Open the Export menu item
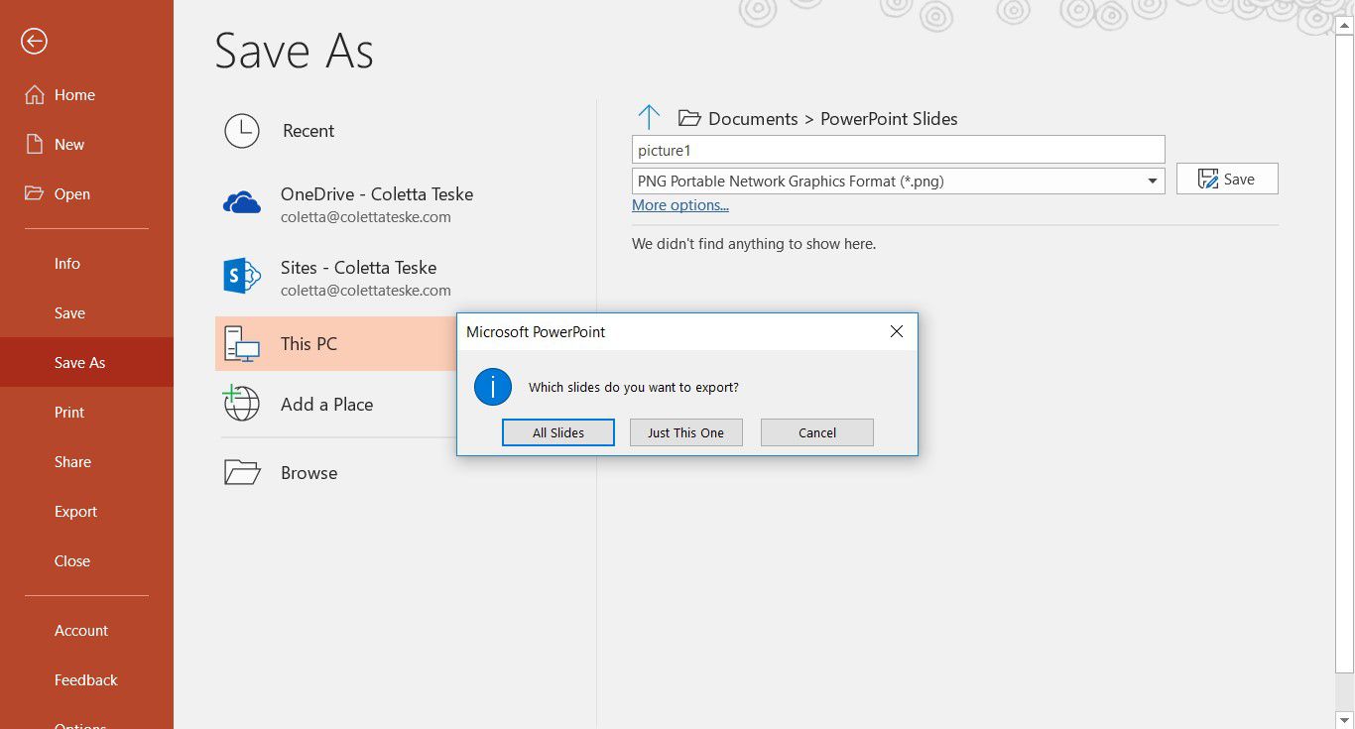 click(x=75, y=512)
